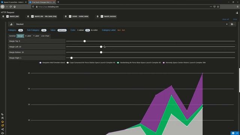Image resolution: width=240 pixels, height=135 pixels.
Task: Open gear settings for rocket field
Action: [x=66, y=16]
